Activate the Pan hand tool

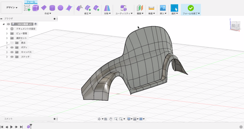111,119
